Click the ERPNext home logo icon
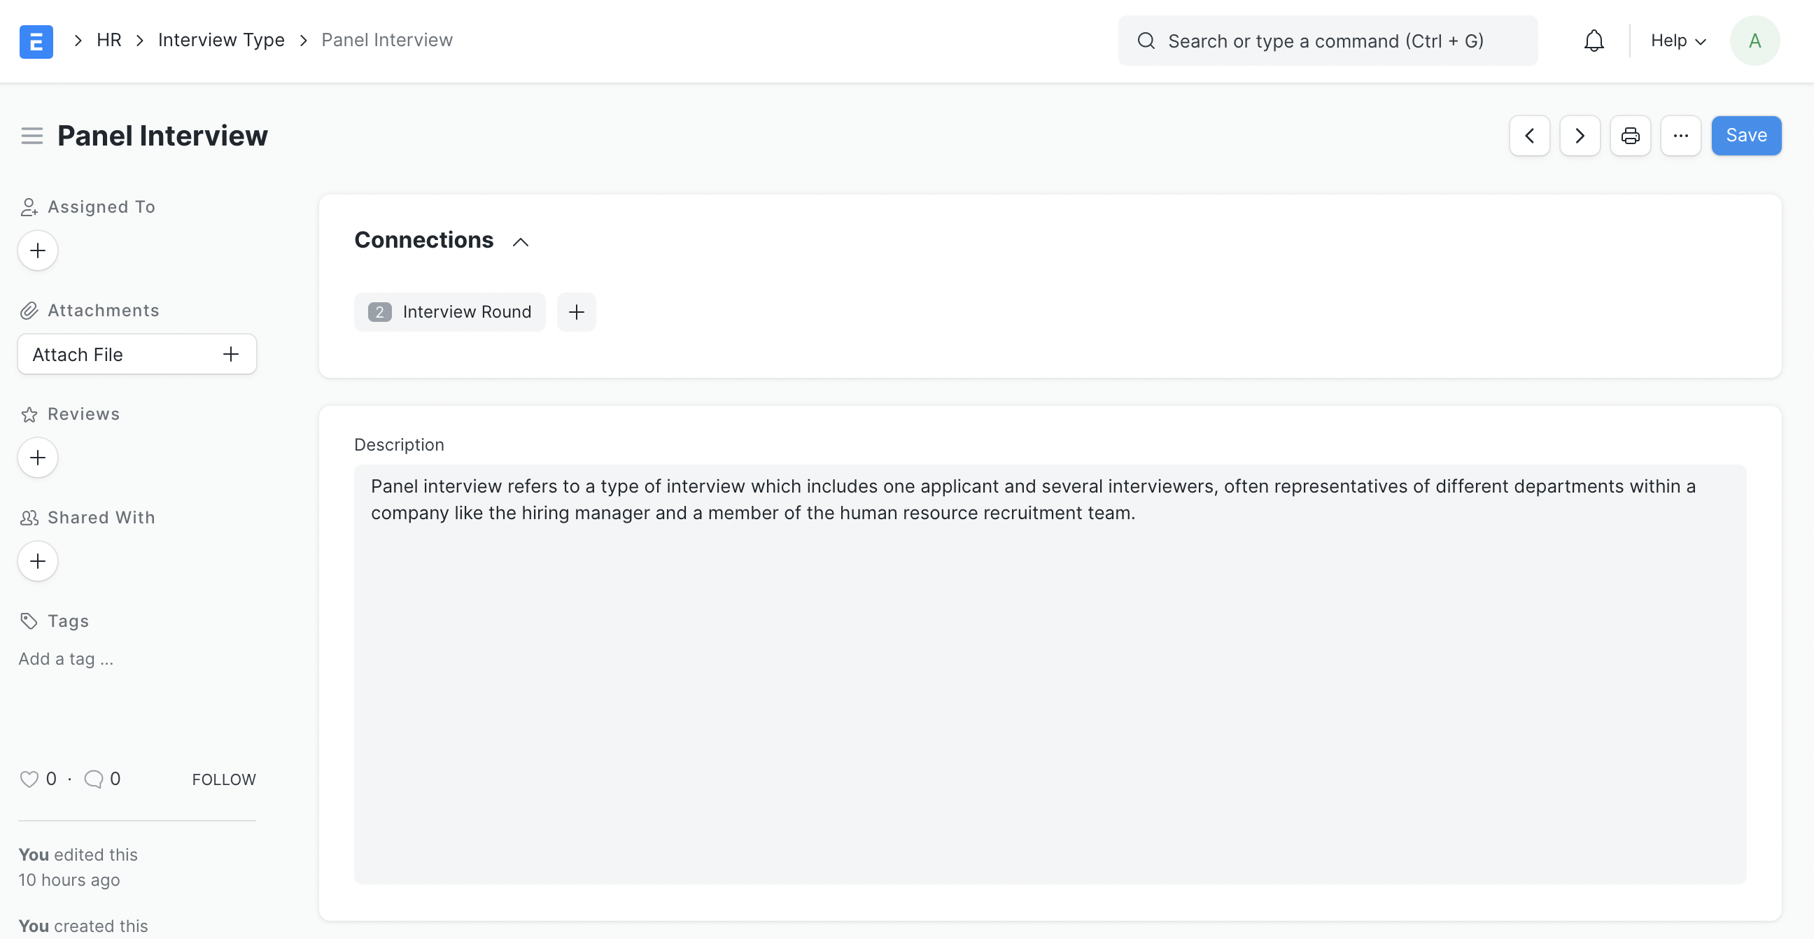This screenshot has width=1814, height=939. pos(36,41)
